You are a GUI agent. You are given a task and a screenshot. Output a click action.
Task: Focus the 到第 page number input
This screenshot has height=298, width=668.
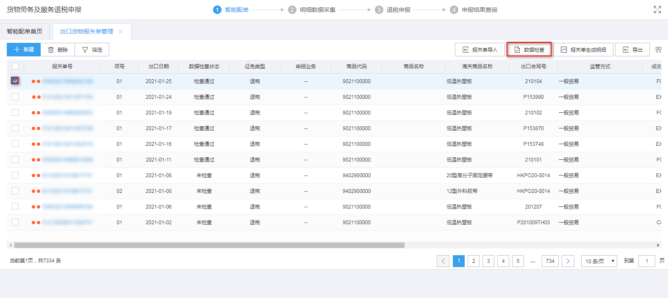[x=646, y=261]
